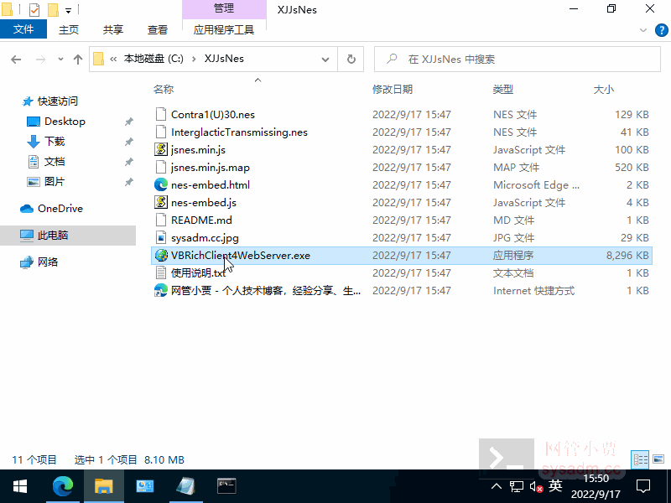Viewport: 671px width, 503px height.
Task: Switch to the 共享 ribbon tab
Action: point(113,29)
